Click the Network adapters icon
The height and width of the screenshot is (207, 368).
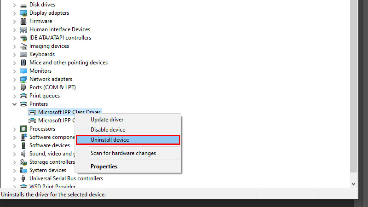(23, 79)
